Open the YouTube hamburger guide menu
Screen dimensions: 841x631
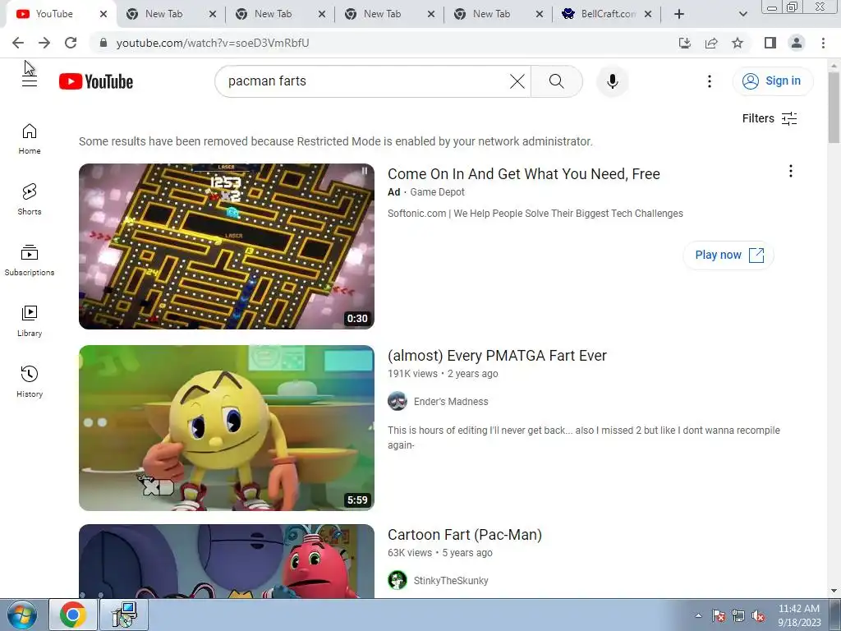pos(30,81)
